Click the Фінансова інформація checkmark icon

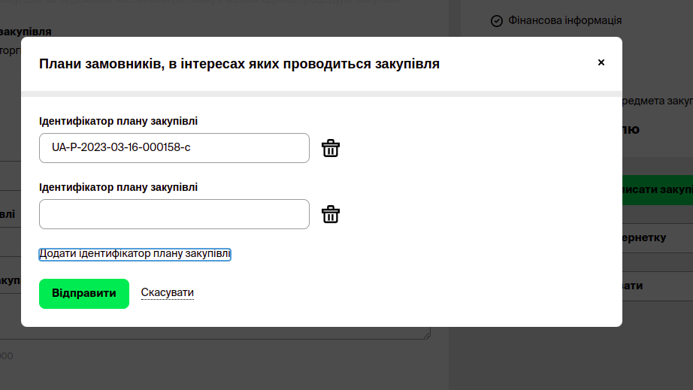(x=496, y=21)
